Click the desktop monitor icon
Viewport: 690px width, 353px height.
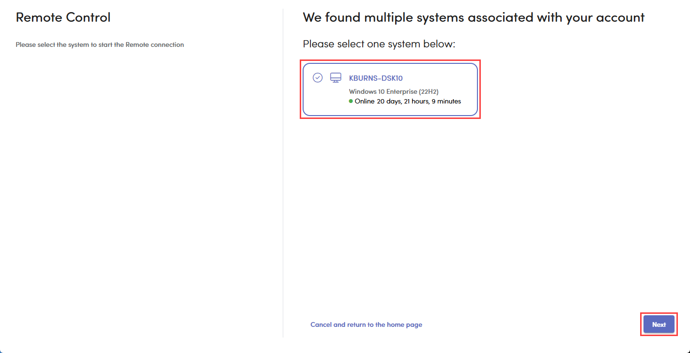click(x=336, y=78)
